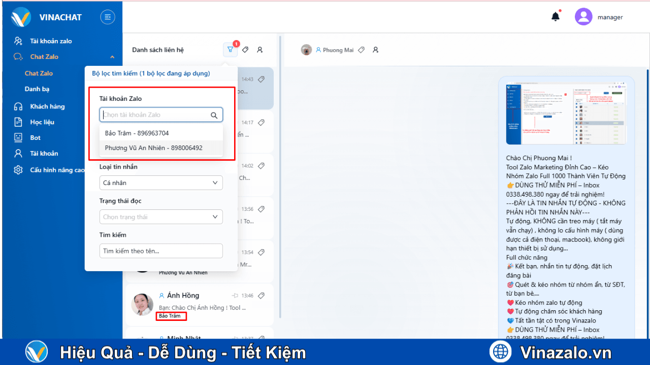Screen dimensions: 650x365
Task: Open the filter funnel icon above the contact list
Action: pyautogui.click(x=230, y=49)
